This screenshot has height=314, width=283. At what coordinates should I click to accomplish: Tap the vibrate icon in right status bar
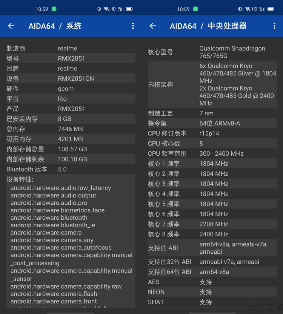240,9
